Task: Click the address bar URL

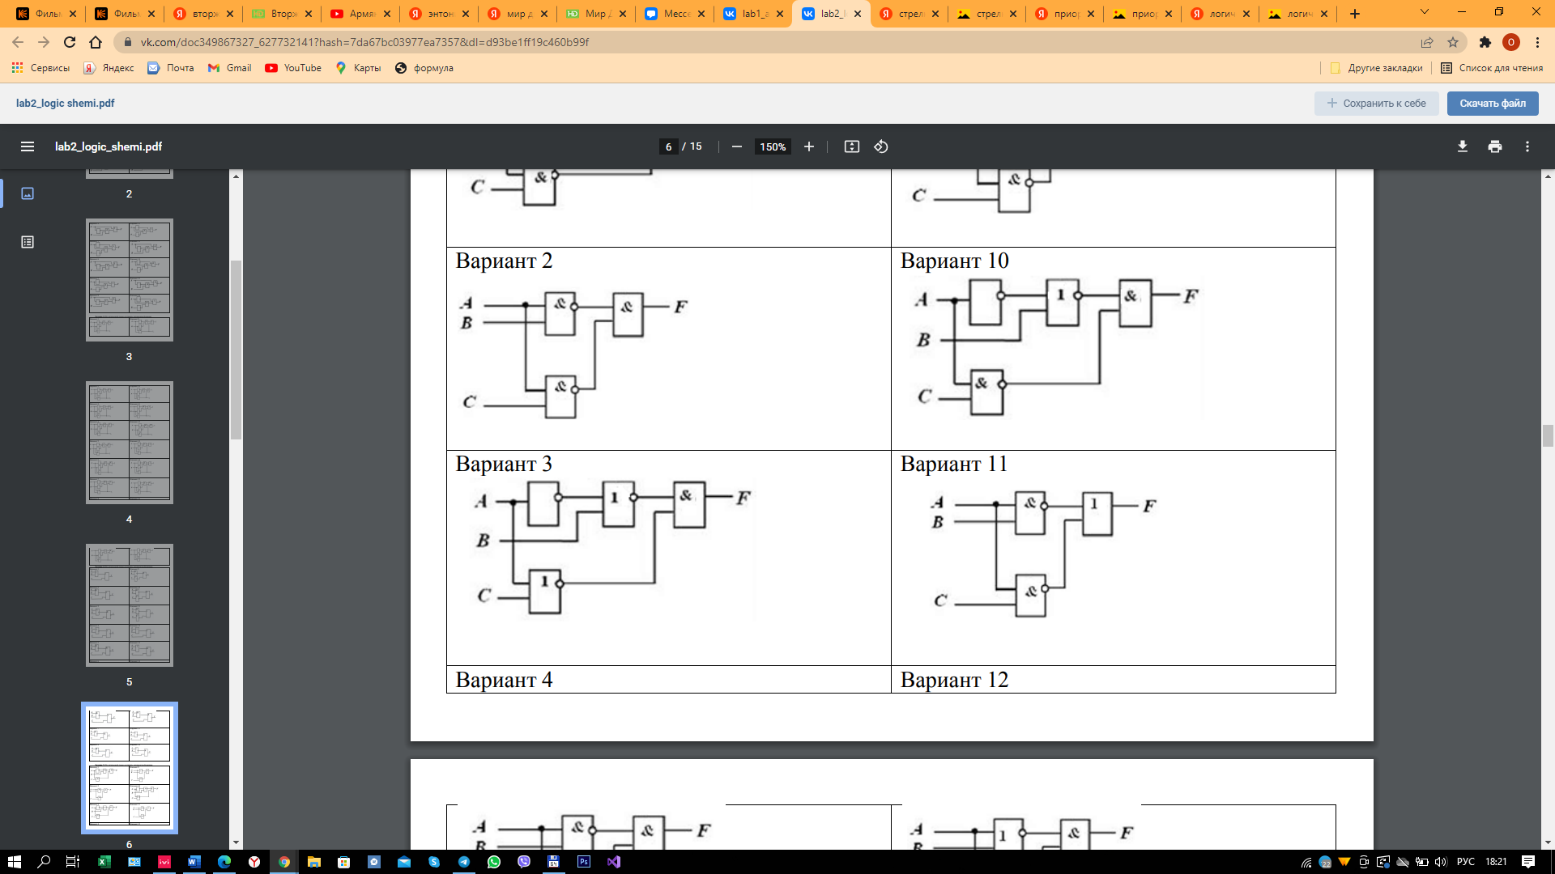Action: (364, 42)
